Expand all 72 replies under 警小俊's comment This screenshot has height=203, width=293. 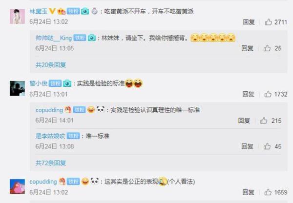point(51,163)
